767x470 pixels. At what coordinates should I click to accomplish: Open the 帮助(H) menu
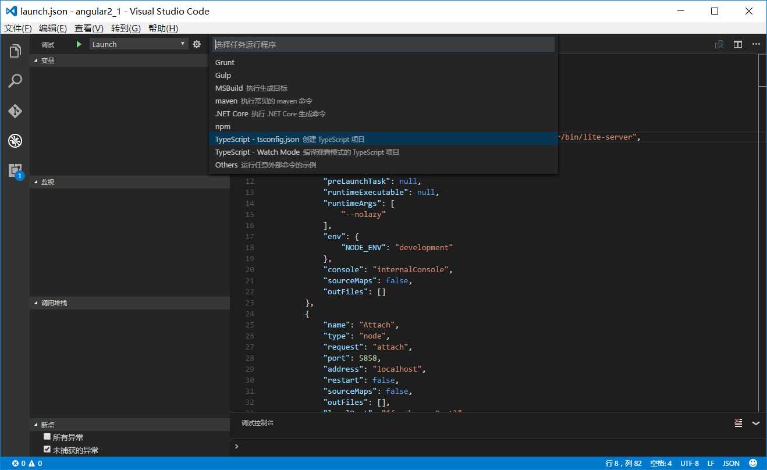point(163,29)
